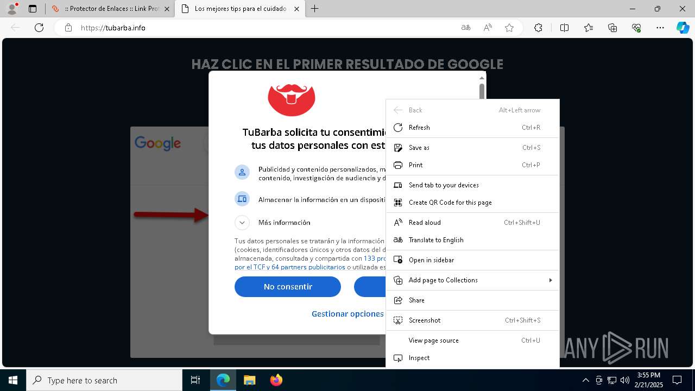
Task: Show hidden system tray icons
Action: (585, 380)
